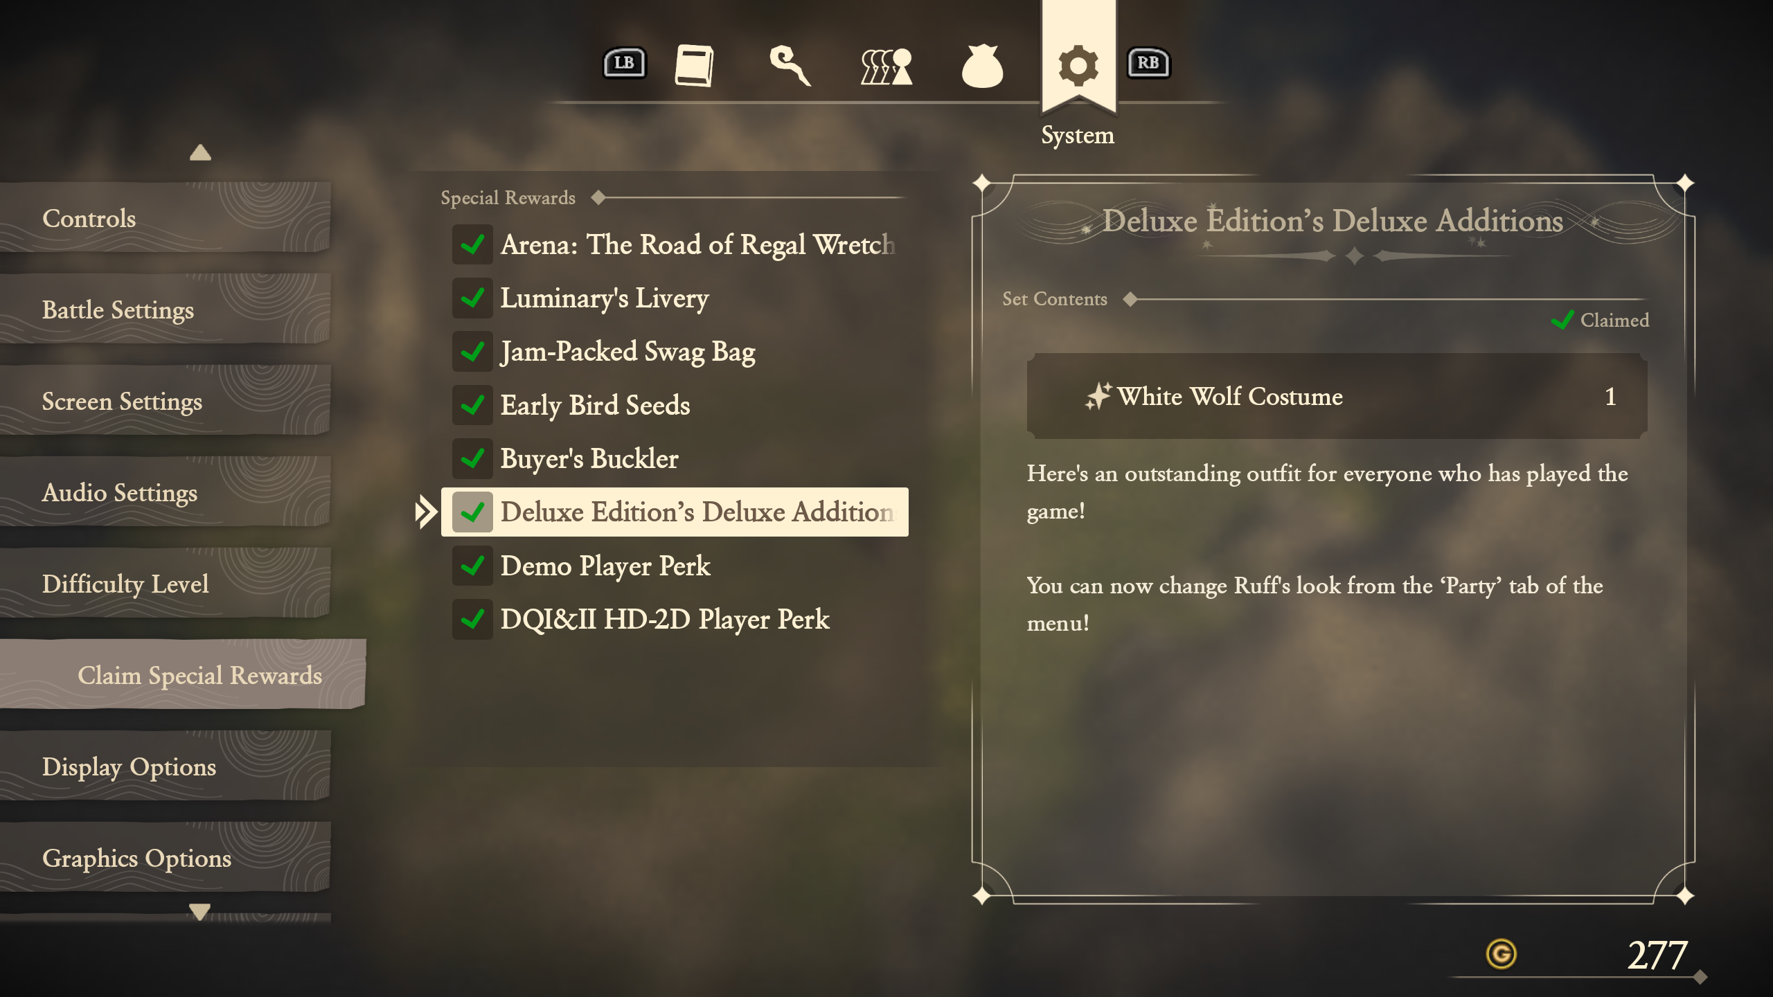The height and width of the screenshot is (997, 1773).
Task: Toggle the Demo Player Perk checkbox
Action: pos(472,566)
